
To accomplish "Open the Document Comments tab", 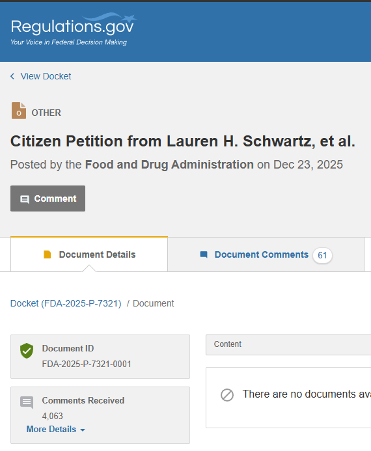I will coord(266,254).
